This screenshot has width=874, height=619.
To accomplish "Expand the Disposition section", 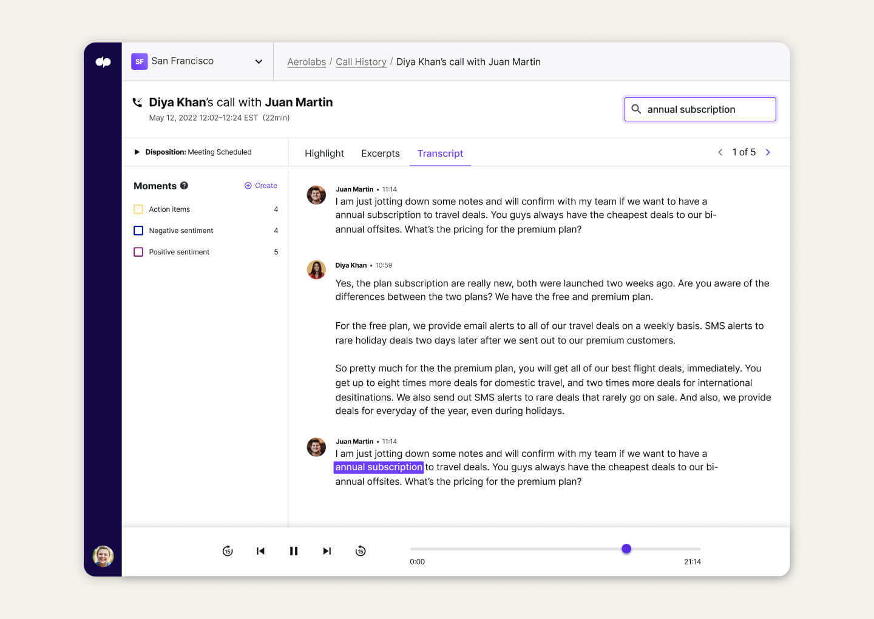I will pyautogui.click(x=137, y=152).
